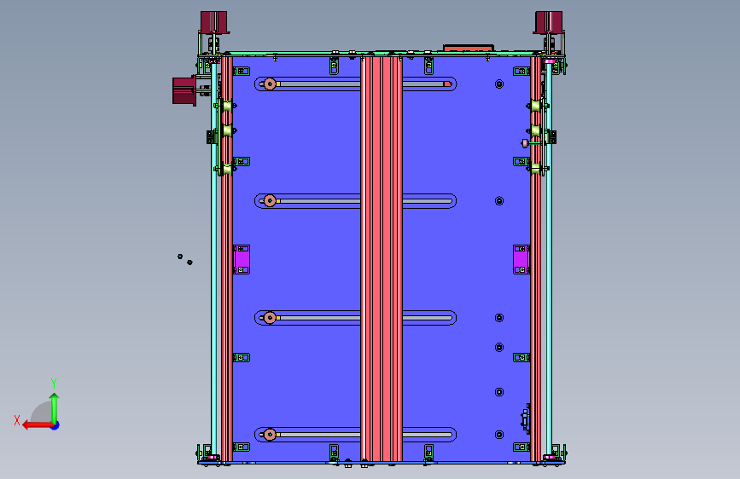The image size is (740, 479).
Task: Click the "X" axis label
Action: pos(17,420)
